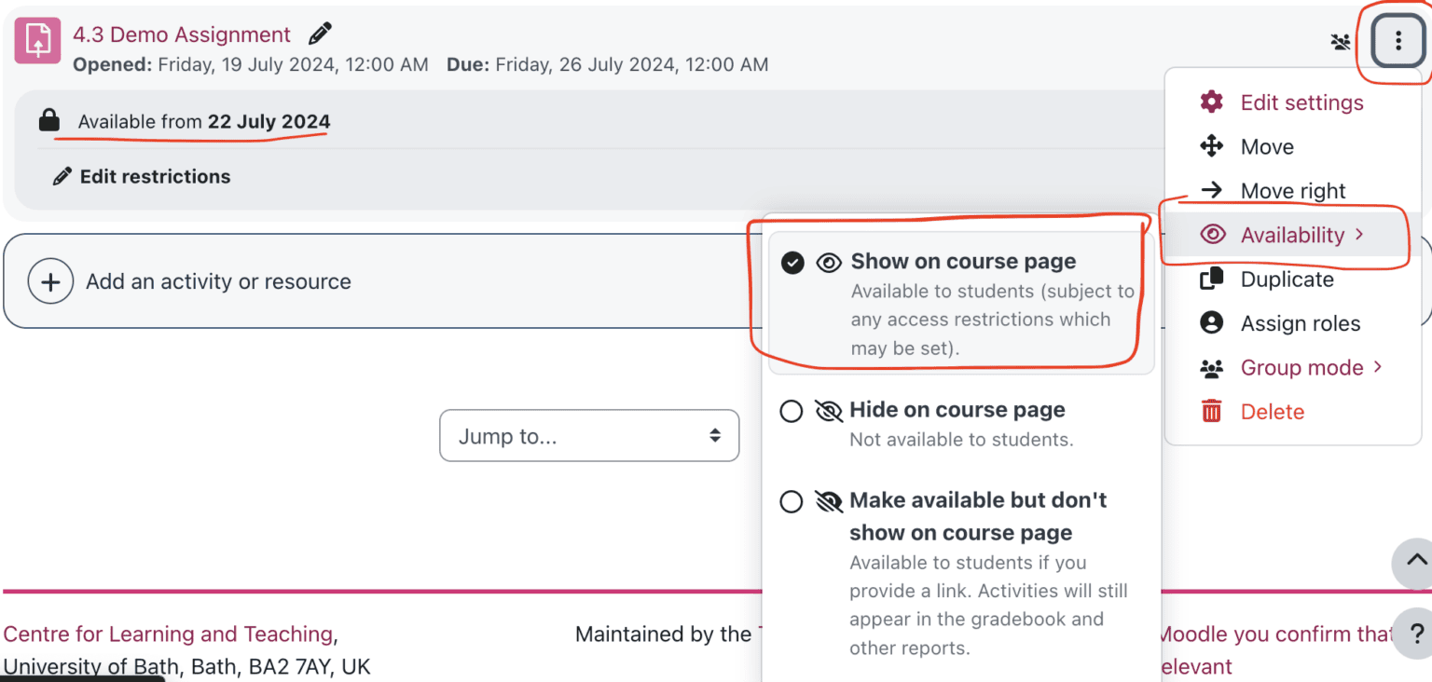Click the group mode icon beside the menu
The width and height of the screenshot is (1432, 682).
1340,41
